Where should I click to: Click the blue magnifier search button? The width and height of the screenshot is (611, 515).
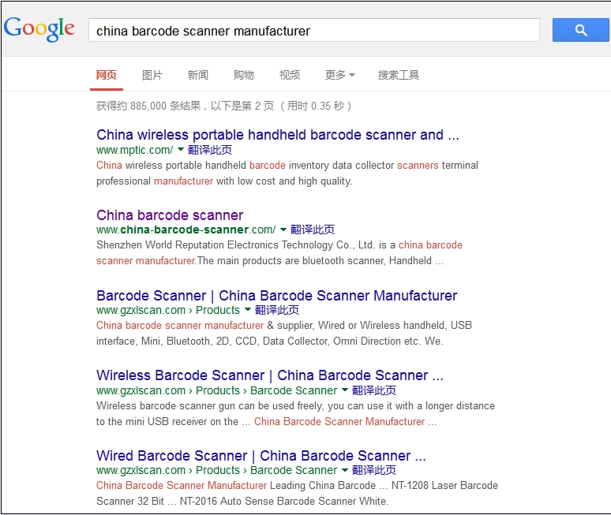580,30
